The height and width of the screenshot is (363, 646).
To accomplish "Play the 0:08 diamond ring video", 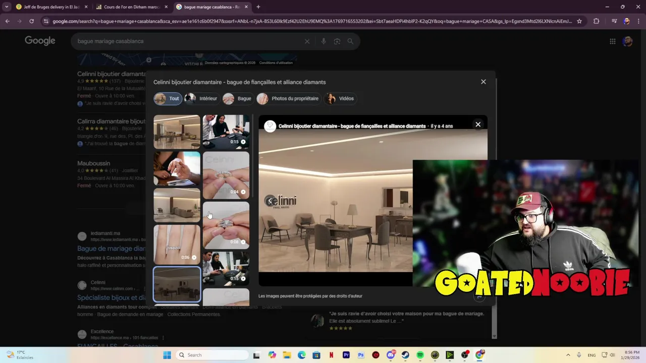I will (x=226, y=225).
